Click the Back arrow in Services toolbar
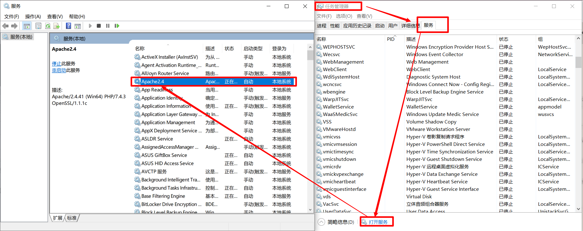Screen dimensions: 583x231 coord(5,26)
